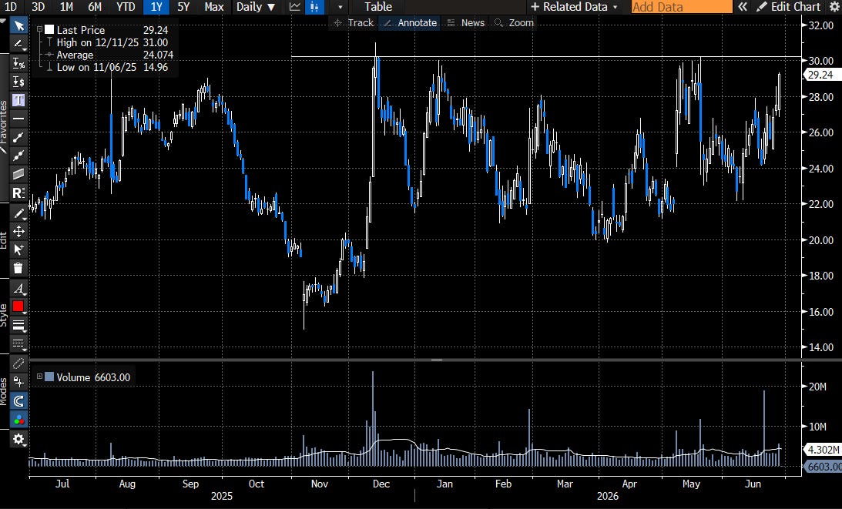Toggle the lock crosshair mode
This screenshot has height=509, width=842.
[x=18, y=382]
